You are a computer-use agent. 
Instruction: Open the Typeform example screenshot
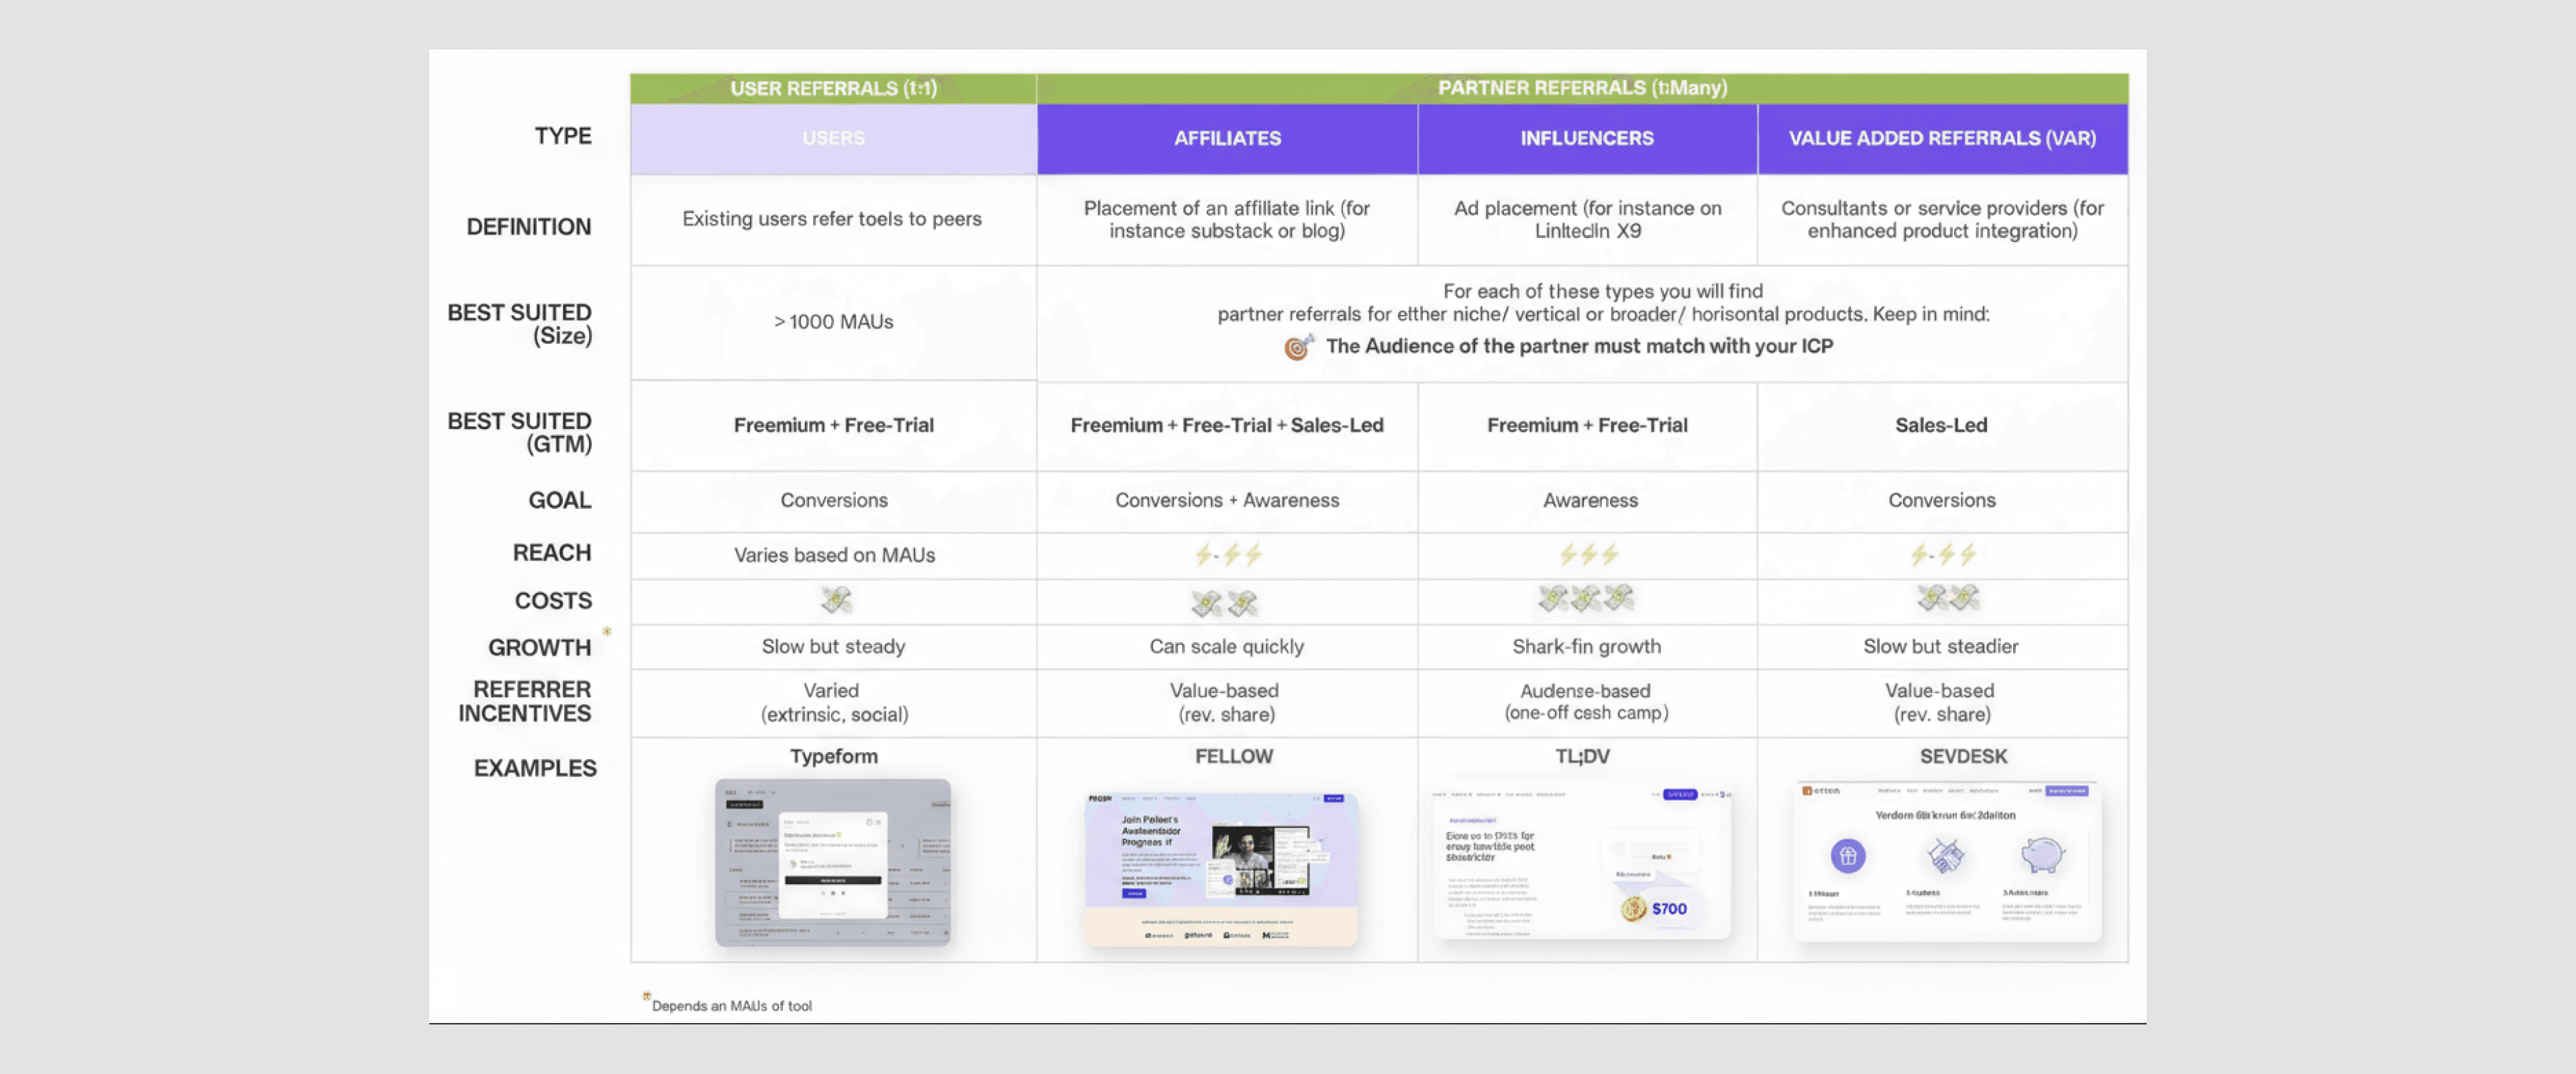coord(833,862)
